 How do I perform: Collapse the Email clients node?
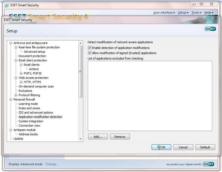pyautogui.click(x=21, y=65)
